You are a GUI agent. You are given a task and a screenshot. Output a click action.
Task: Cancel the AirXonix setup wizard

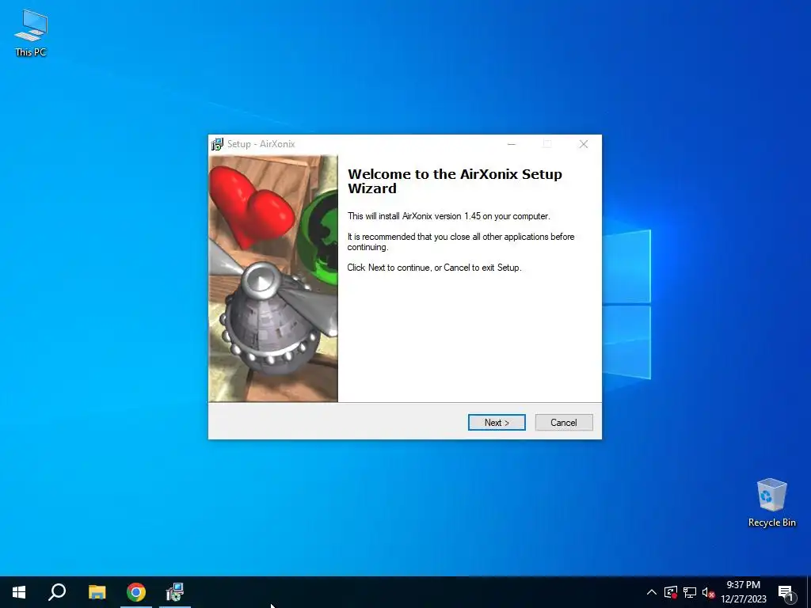coord(564,423)
